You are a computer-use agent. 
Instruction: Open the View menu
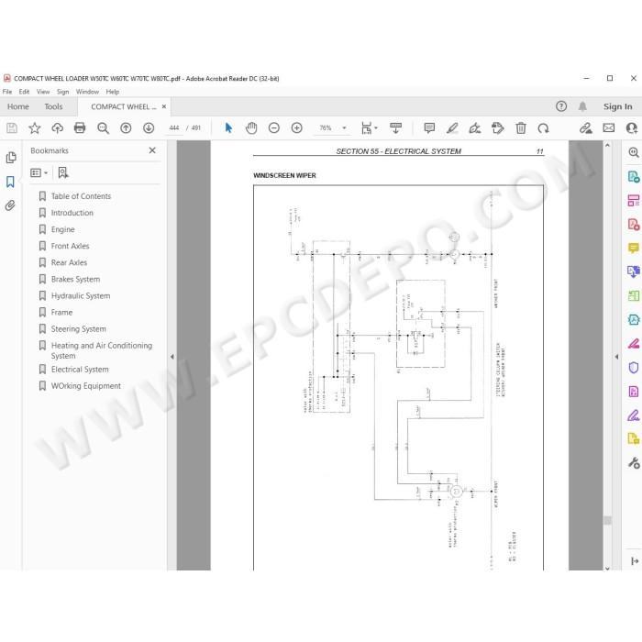point(43,92)
